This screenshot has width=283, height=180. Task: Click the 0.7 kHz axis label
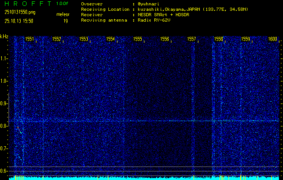(x=4, y=149)
